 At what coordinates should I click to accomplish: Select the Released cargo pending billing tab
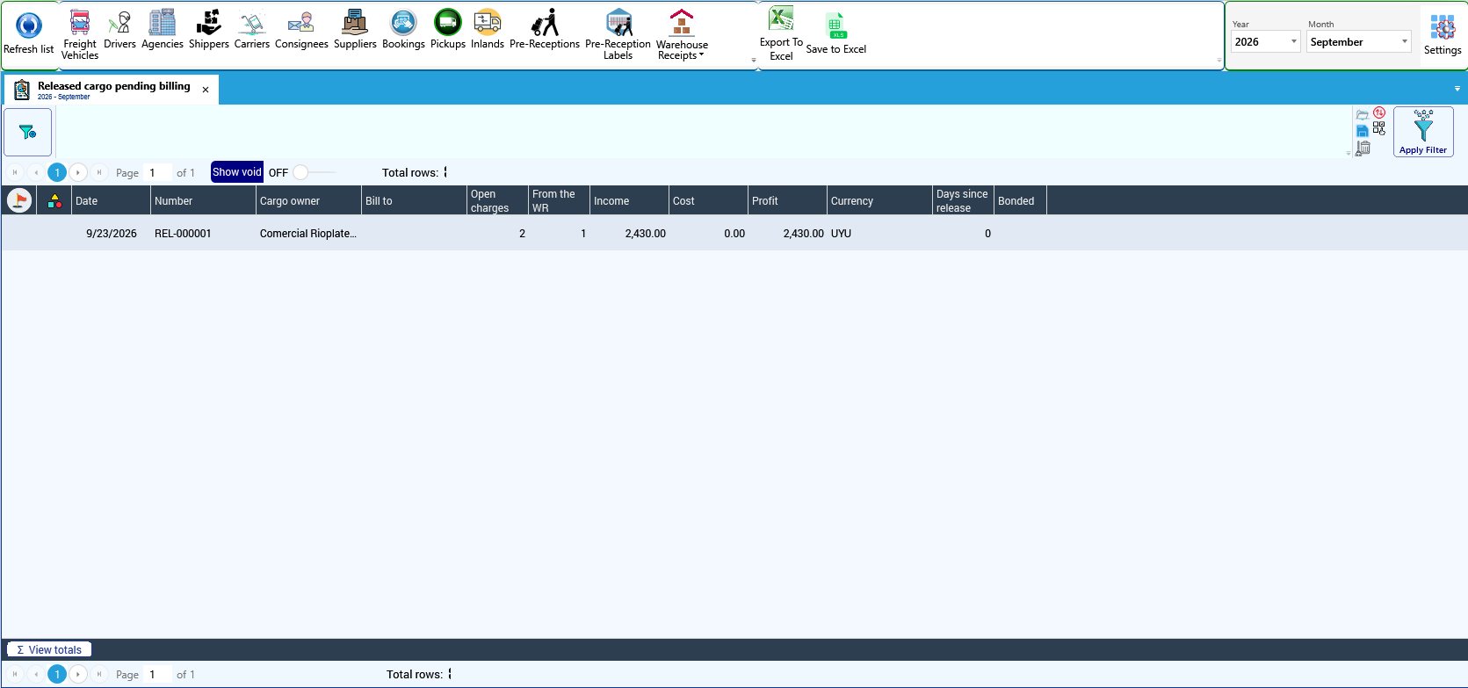pyautogui.click(x=112, y=90)
